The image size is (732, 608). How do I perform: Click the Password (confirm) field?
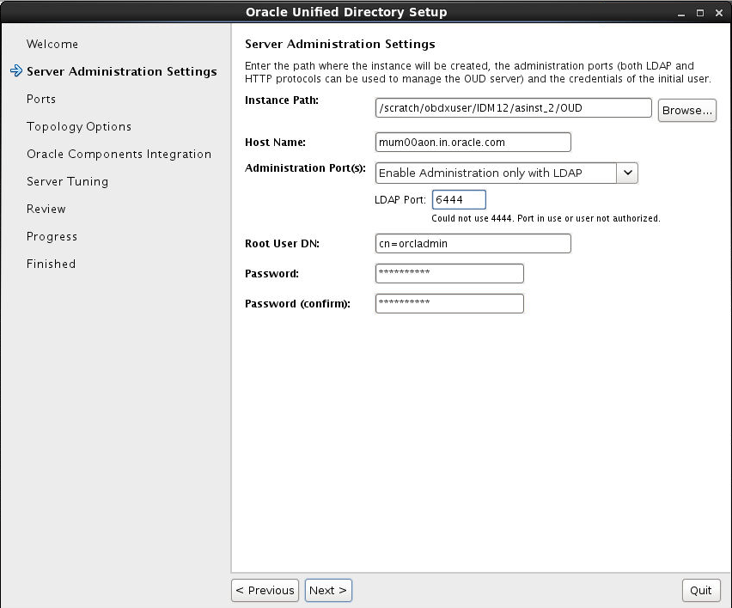point(449,303)
